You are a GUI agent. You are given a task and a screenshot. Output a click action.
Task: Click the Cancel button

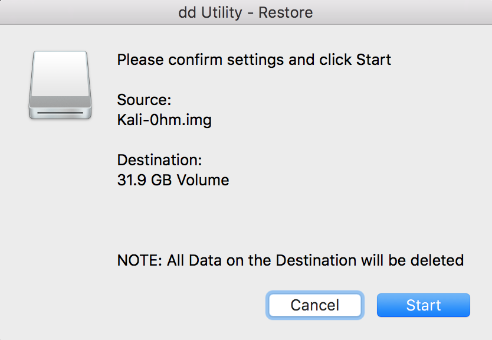point(314,305)
